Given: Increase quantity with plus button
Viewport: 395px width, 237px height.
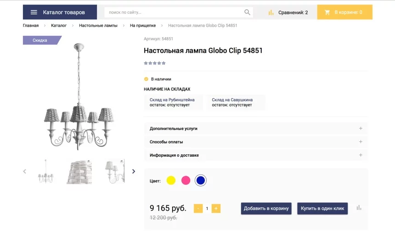Looking at the screenshot, I should tap(216, 209).
